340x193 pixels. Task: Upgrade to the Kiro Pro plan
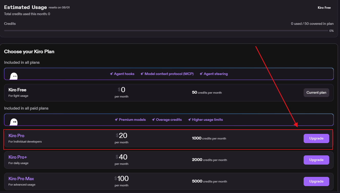coord(316,138)
